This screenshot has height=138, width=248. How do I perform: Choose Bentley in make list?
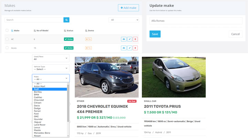pos(50,92)
